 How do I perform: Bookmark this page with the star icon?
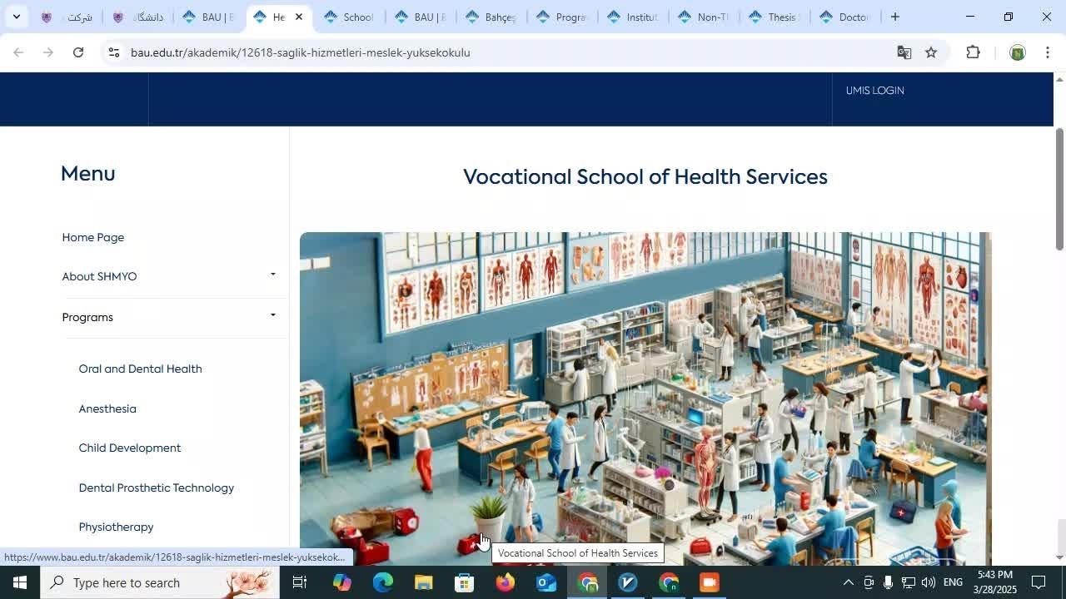(931, 52)
